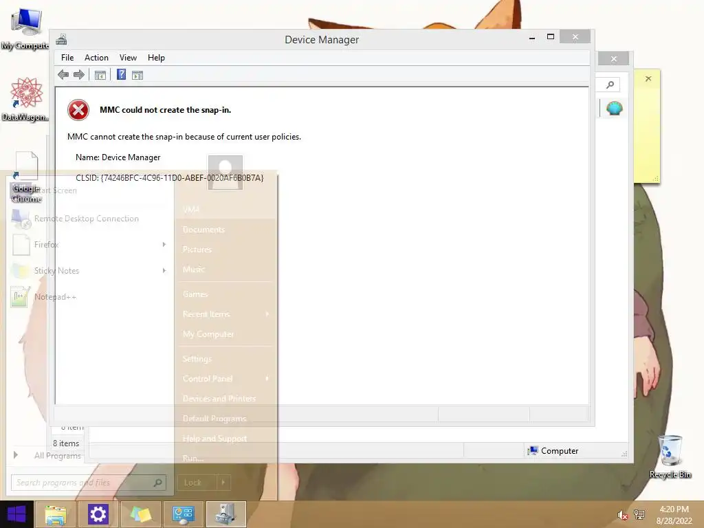Click the search magnifier in background window
Image resolution: width=704 pixels, height=528 pixels.
click(610, 85)
